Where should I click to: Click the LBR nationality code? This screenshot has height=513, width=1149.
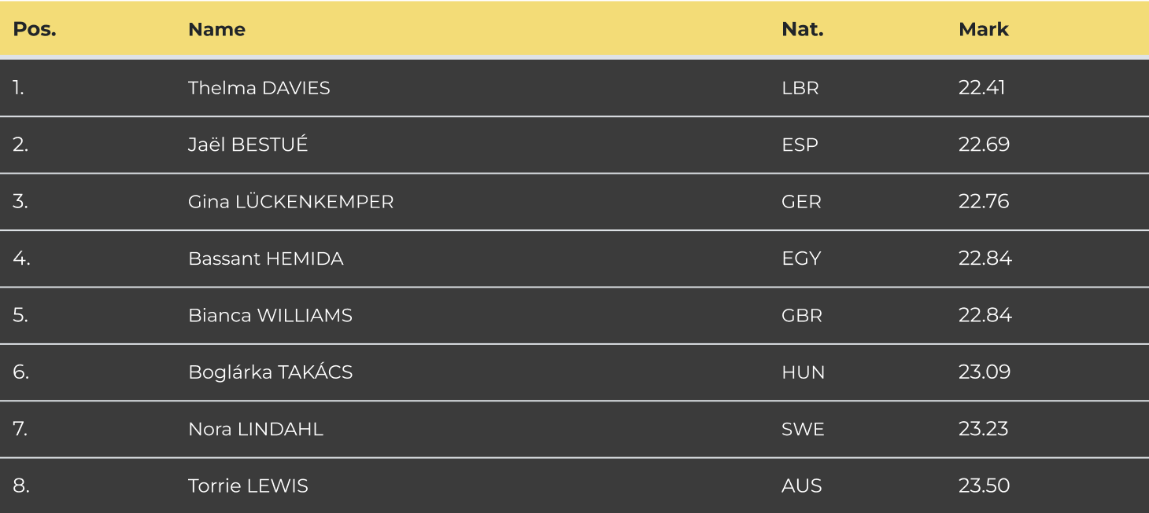pos(800,88)
